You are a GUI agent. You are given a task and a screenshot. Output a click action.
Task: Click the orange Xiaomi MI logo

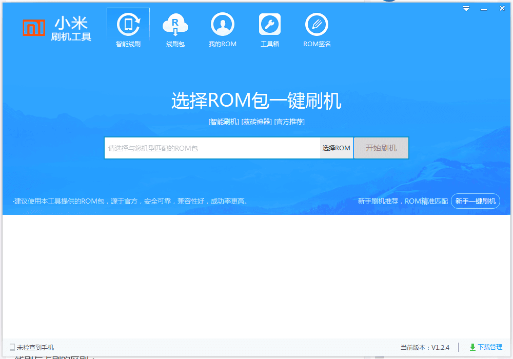[34, 28]
